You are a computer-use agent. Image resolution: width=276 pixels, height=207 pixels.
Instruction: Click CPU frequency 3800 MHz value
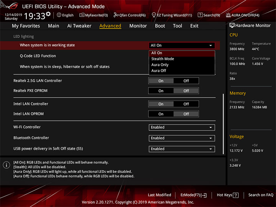point(237,49)
